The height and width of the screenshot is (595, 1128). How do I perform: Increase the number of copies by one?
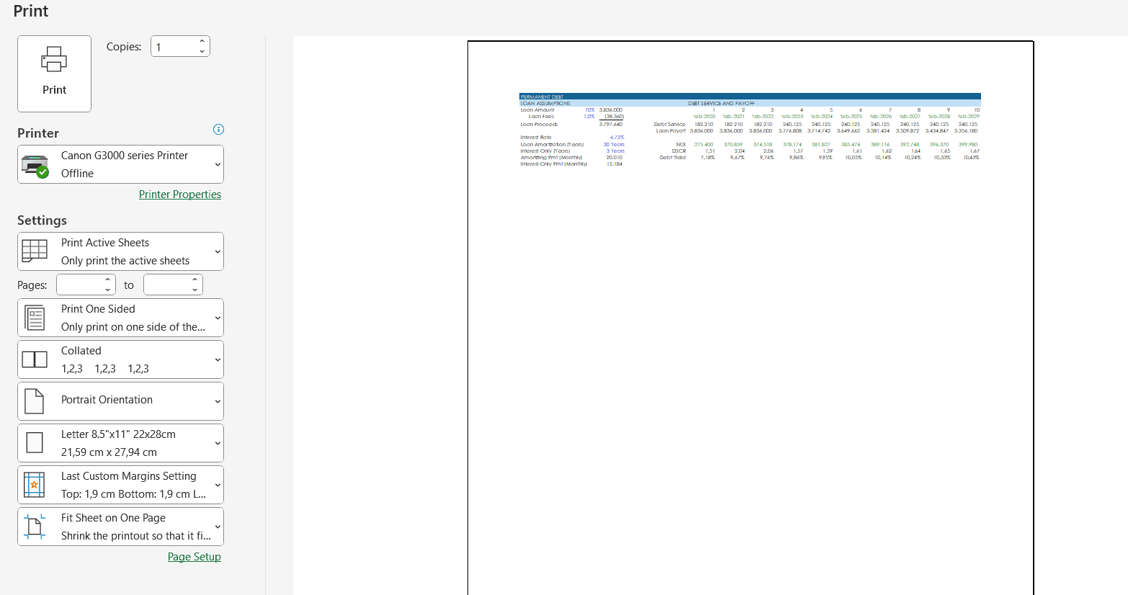(202, 42)
